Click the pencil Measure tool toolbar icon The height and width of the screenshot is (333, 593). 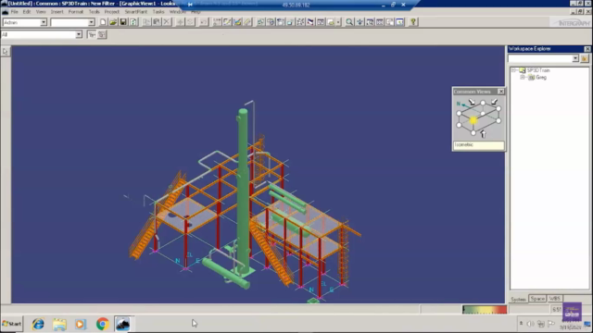coord(247,22)
